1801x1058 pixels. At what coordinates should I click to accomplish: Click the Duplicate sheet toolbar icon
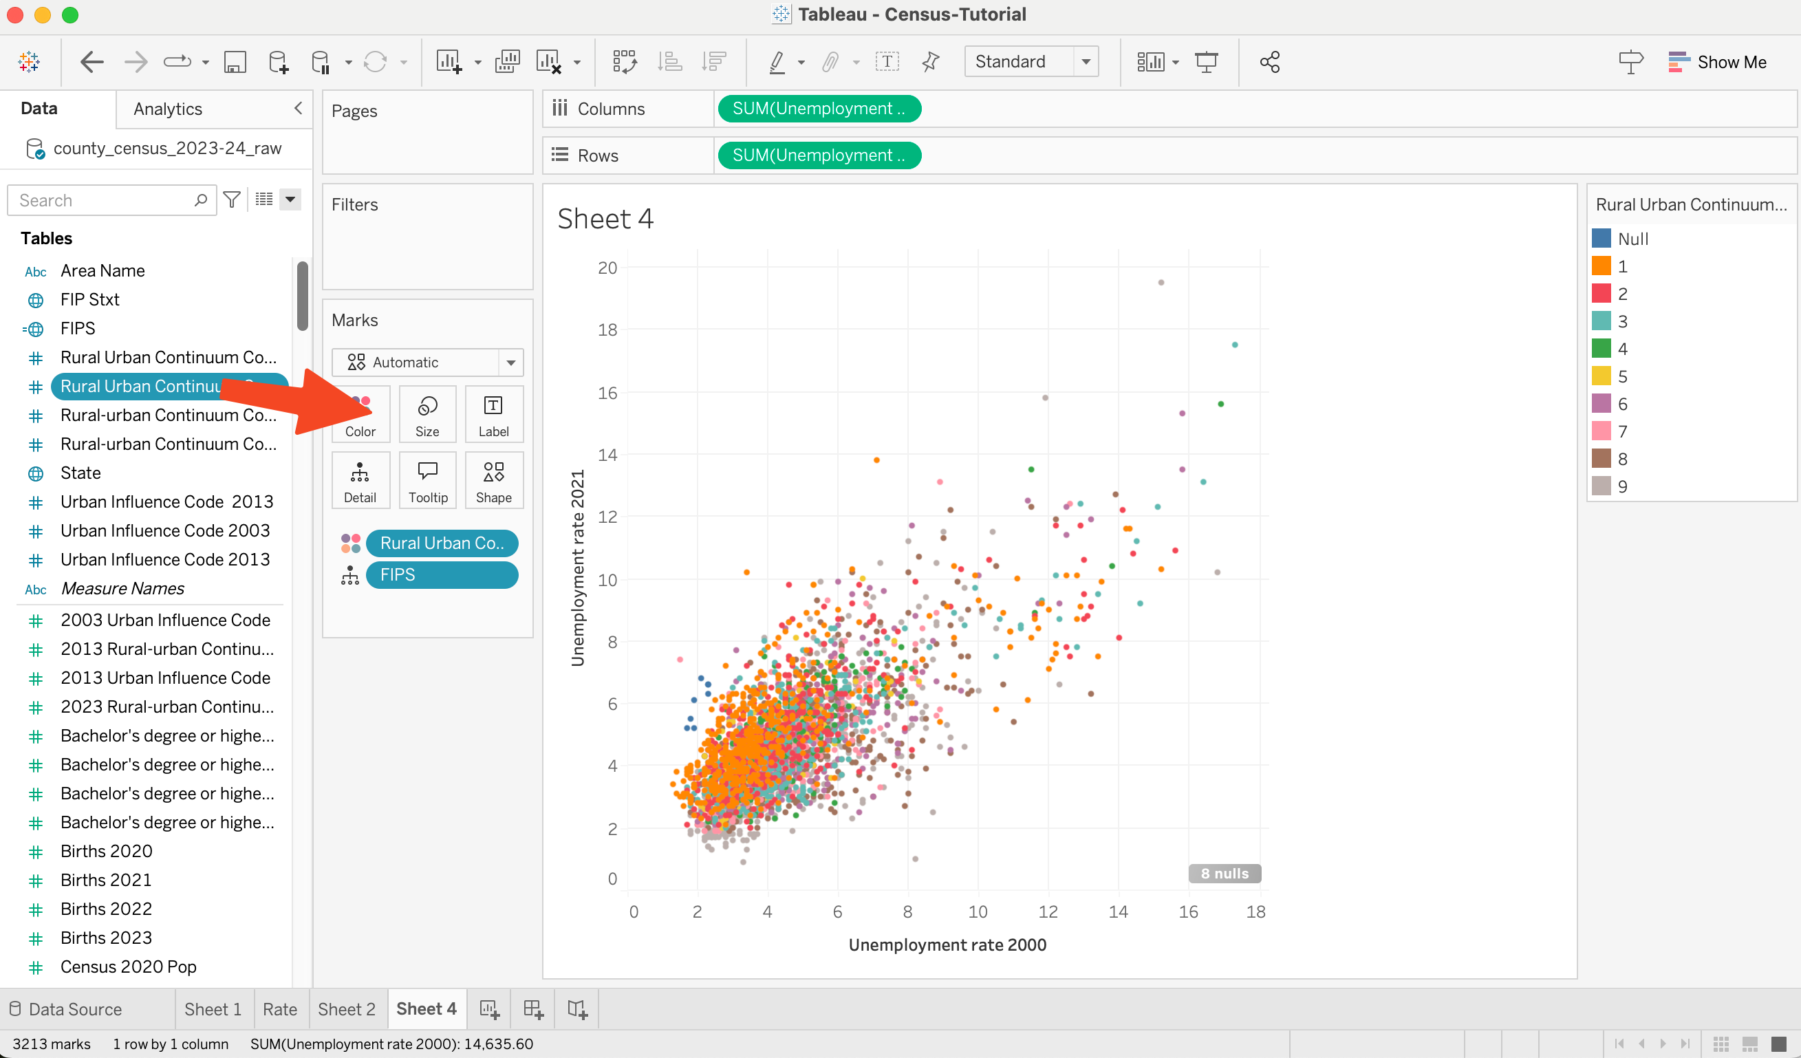[507, 62]
